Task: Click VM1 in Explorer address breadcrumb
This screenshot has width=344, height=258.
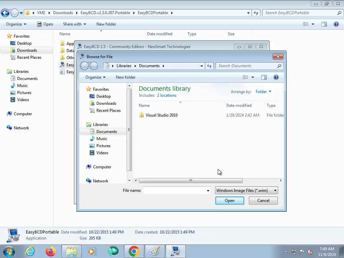Action: (x=41, y=13)
